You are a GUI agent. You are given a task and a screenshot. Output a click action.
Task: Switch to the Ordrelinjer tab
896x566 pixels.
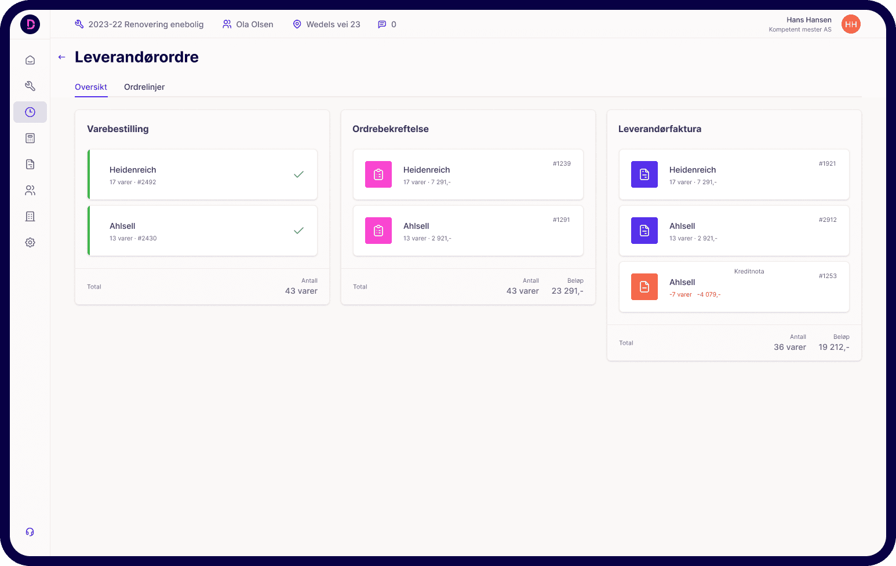144,87
